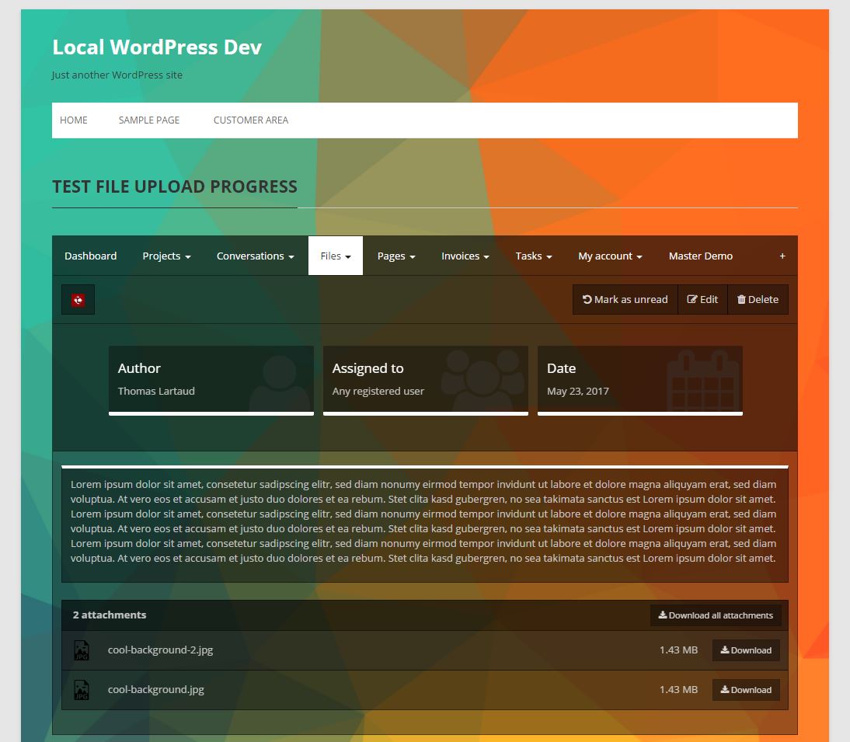This screenshot has width=850, height=742.
Task: Open the Files dropdown menu
Action: (336, 256)
